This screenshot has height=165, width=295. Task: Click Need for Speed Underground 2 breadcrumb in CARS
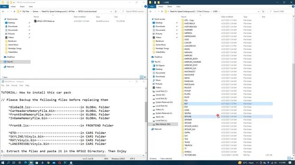(x=189, y=11)
